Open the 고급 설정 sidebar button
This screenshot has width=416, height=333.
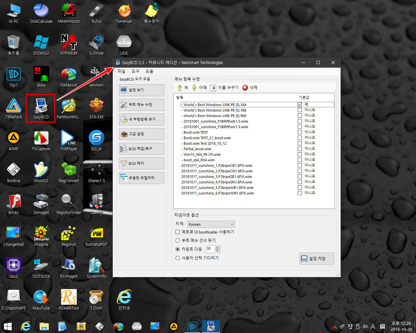coord(142,134)
